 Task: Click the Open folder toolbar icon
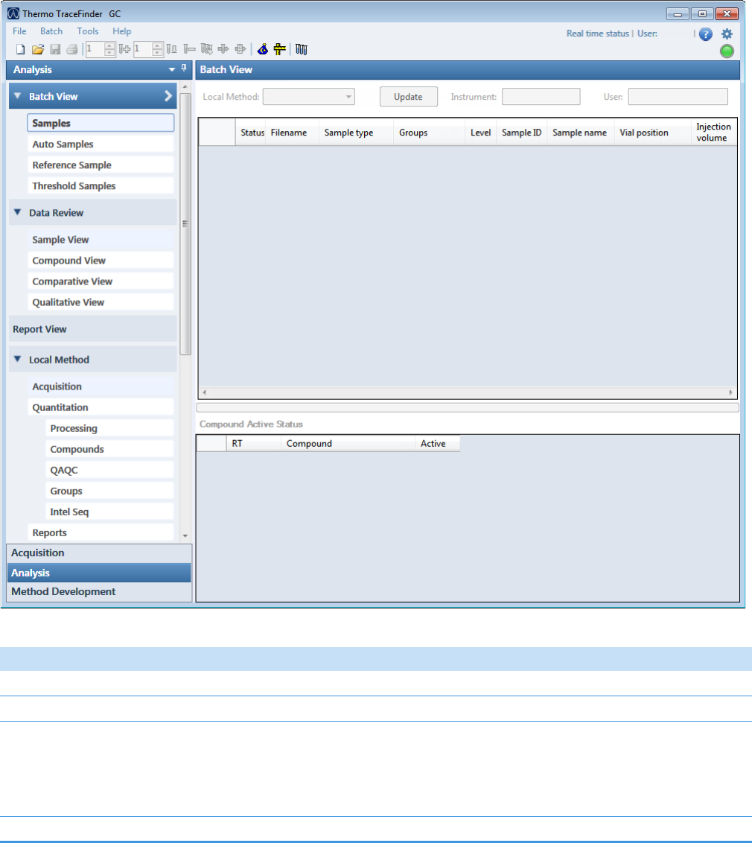click(38, 49)
